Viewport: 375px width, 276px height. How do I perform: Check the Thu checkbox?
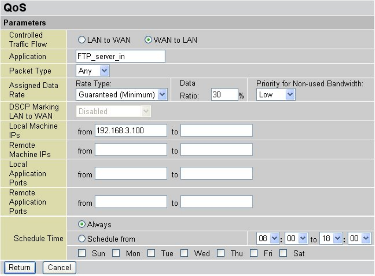[x=221, y=253]
